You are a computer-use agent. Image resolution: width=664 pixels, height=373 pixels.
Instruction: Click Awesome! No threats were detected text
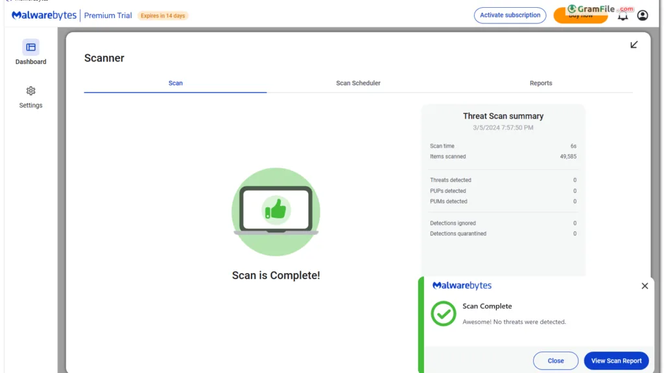[x=514, y=322]
